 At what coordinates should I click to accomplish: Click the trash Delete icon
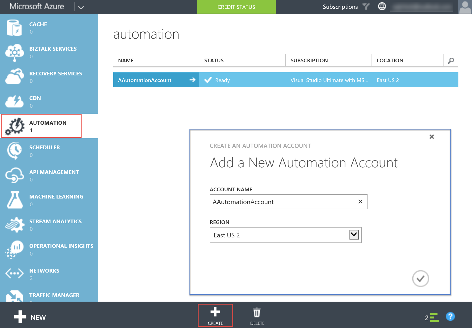pyautogui.click(x=257, y=312)
